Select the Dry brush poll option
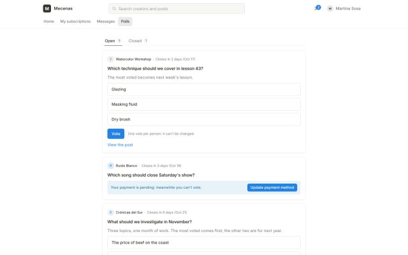408x255 pixels. (204, 119)
